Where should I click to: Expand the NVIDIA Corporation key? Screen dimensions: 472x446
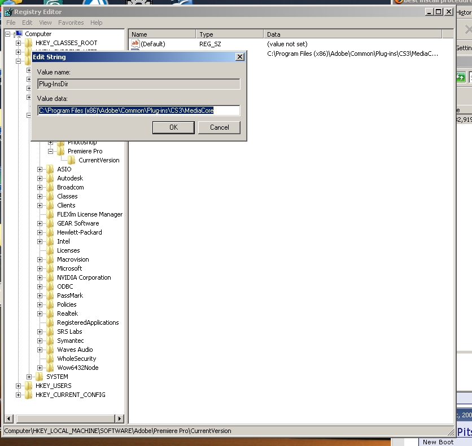click(x=40, y=277)
